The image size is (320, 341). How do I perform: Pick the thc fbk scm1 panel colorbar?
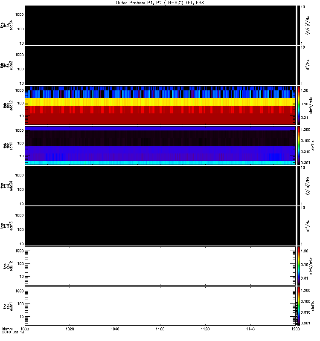pos(299,306)
